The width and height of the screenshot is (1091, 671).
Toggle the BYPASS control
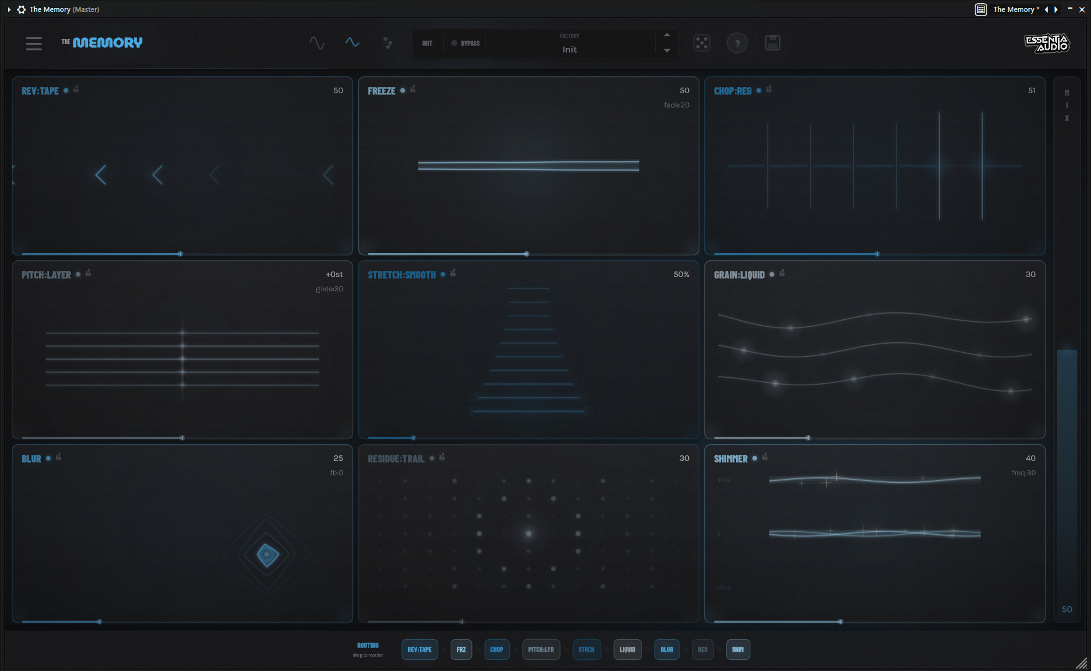coord(465,43)
